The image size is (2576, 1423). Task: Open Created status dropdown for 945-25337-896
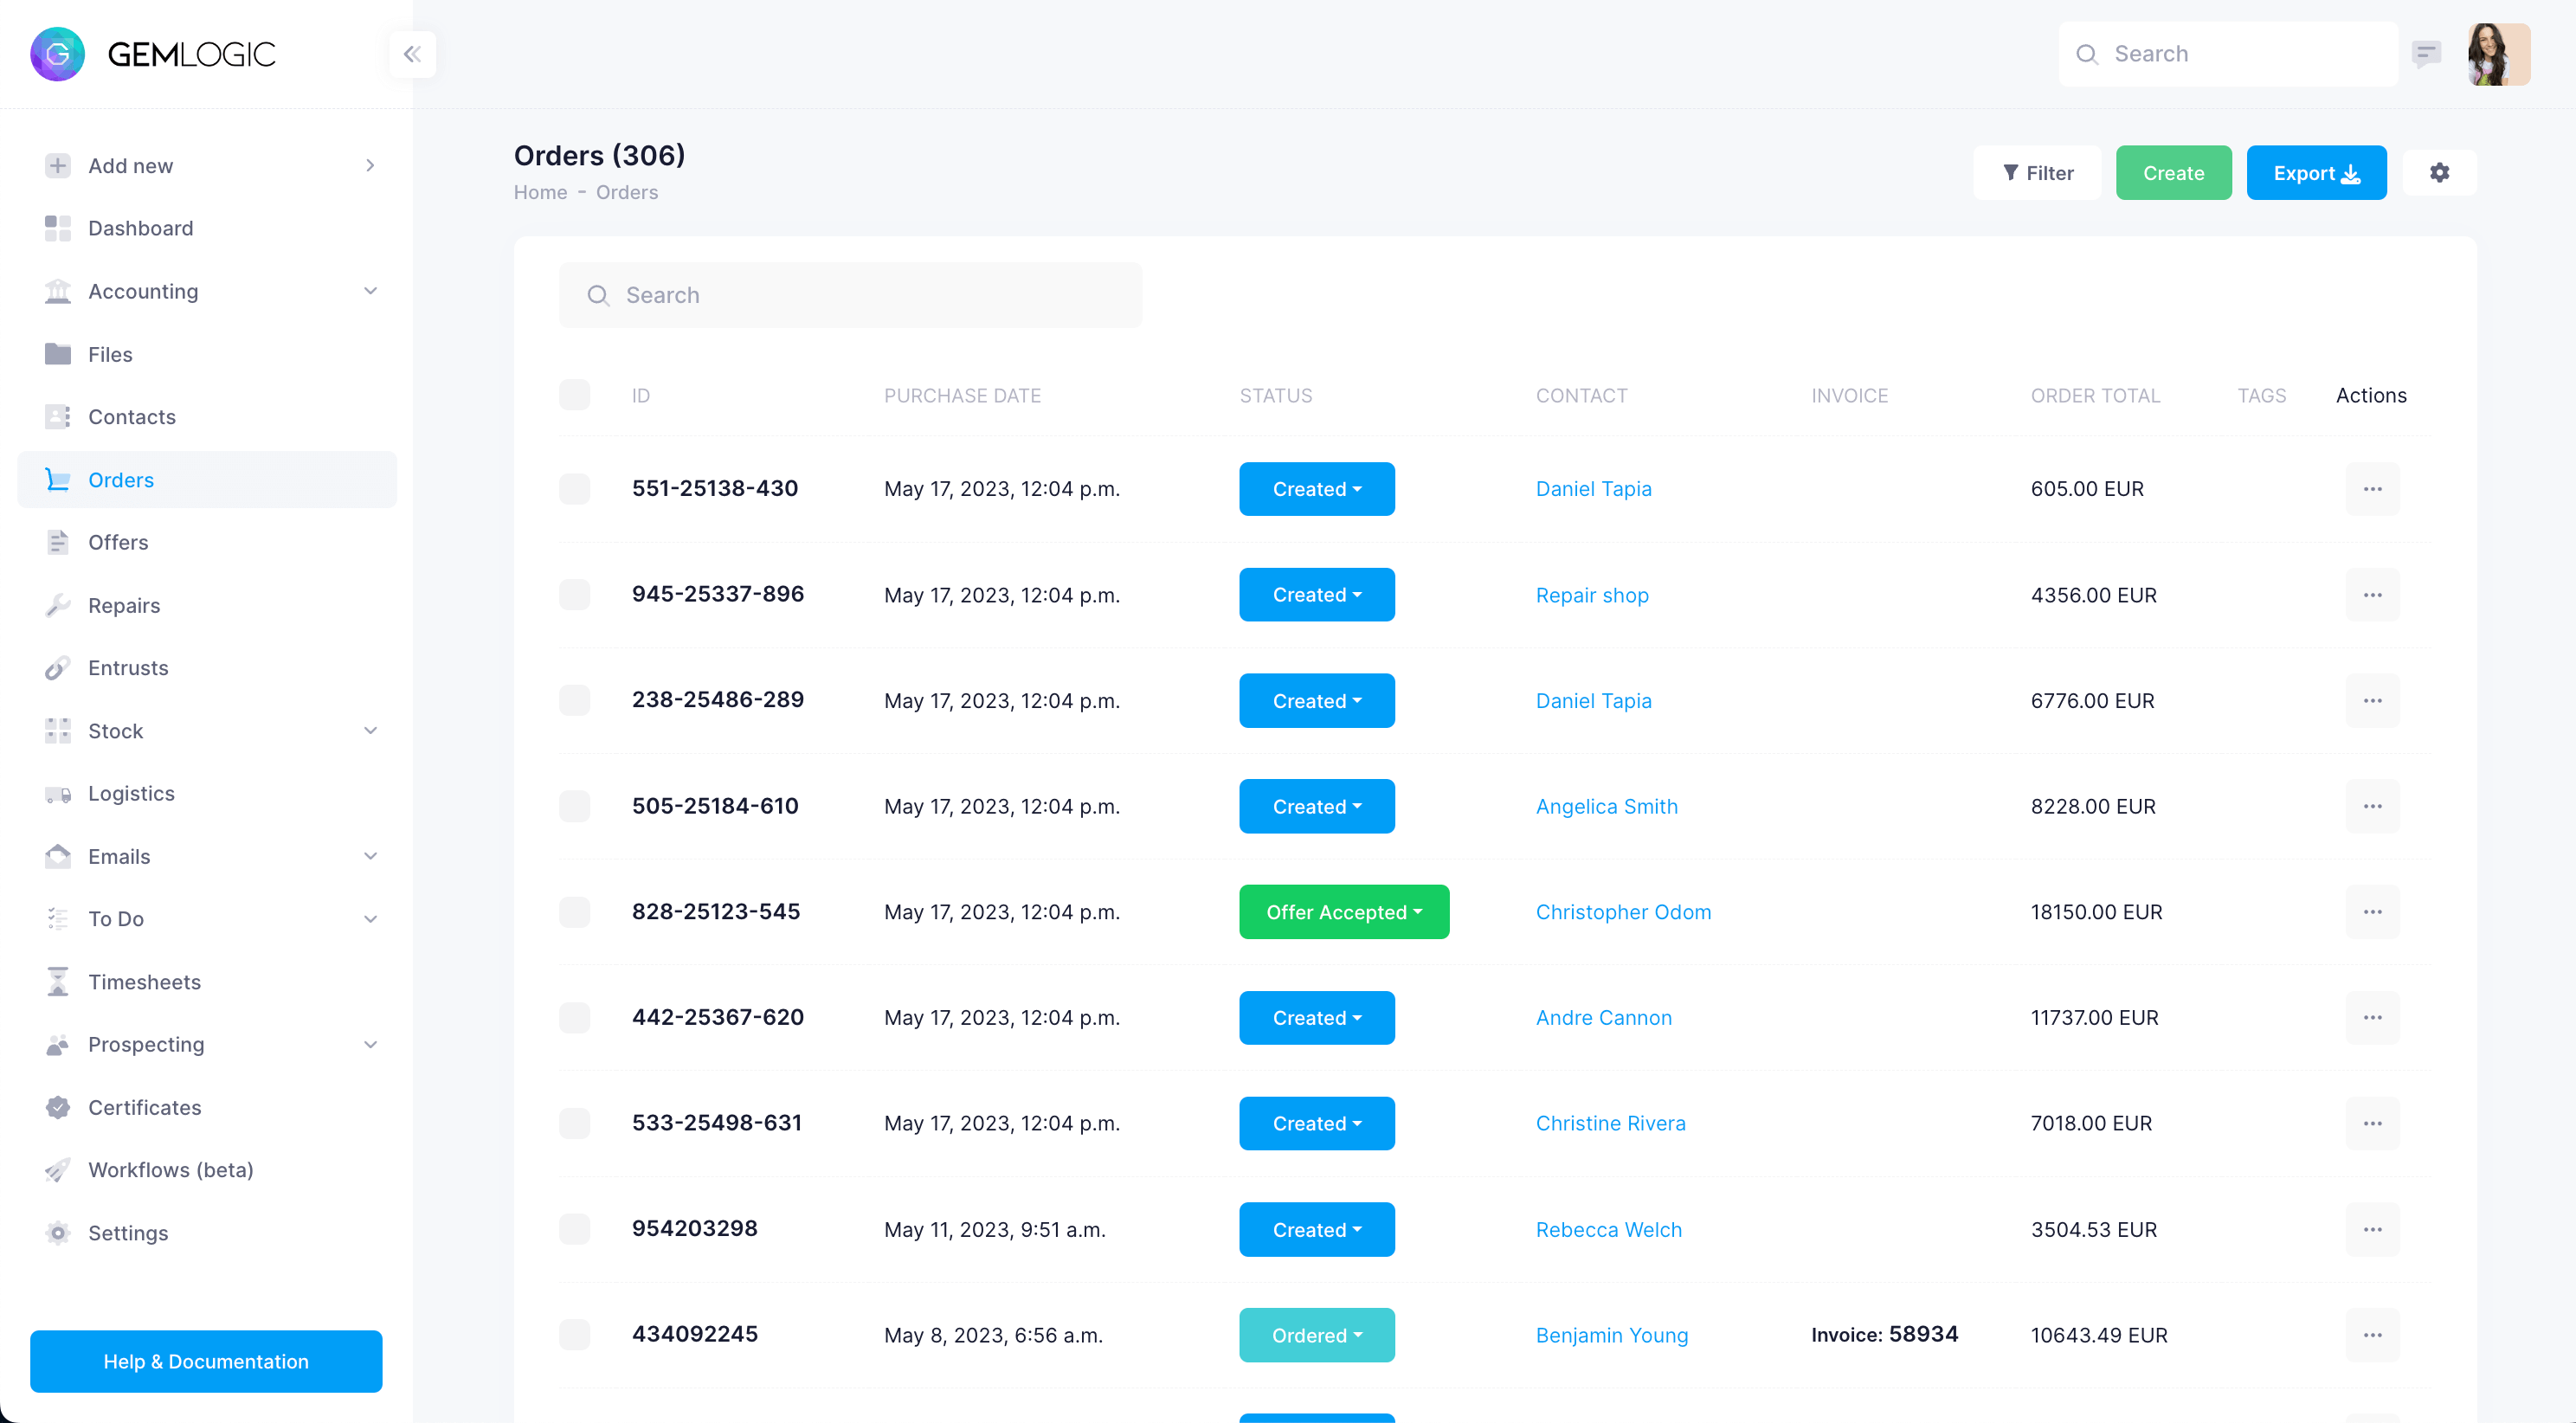click(x=1316, y=595)
